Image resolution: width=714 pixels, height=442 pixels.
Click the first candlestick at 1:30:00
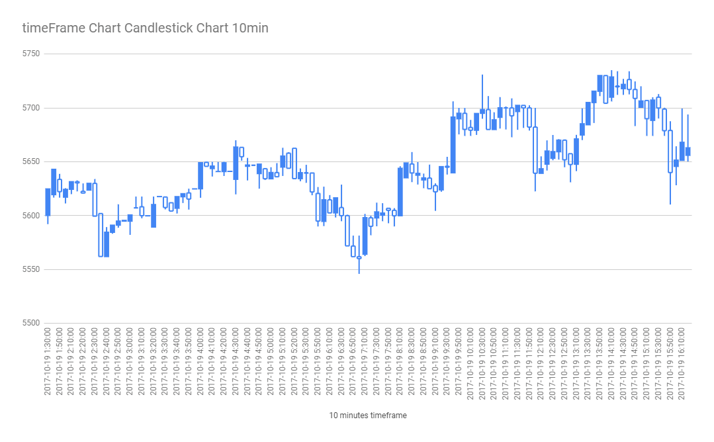pyautogui.click(x=48, y=202)
